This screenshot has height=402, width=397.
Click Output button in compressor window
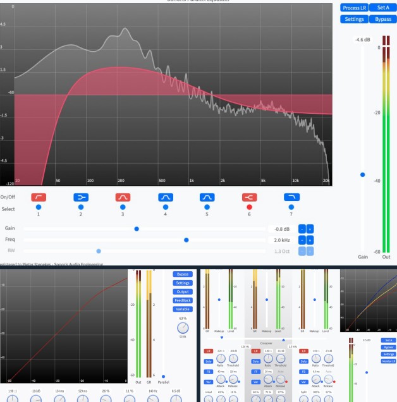coord(183,291)
